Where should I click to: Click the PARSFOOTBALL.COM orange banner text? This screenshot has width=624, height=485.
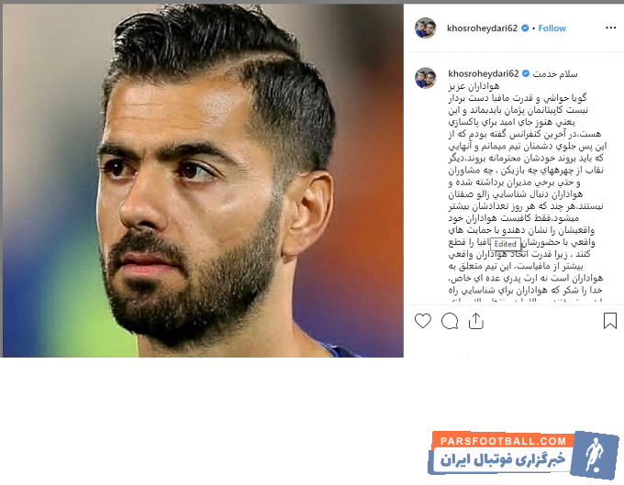tap(503, 441)
